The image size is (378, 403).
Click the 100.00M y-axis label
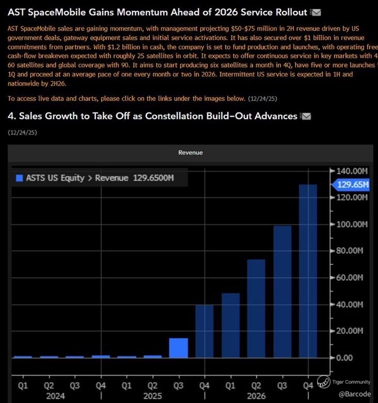click(x=352, y=224)
